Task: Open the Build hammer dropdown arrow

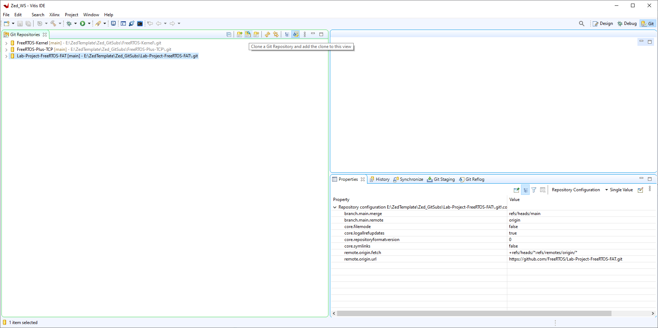Action: pos(60,23)
